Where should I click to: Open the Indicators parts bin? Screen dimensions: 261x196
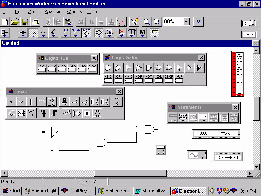[122, 33]
